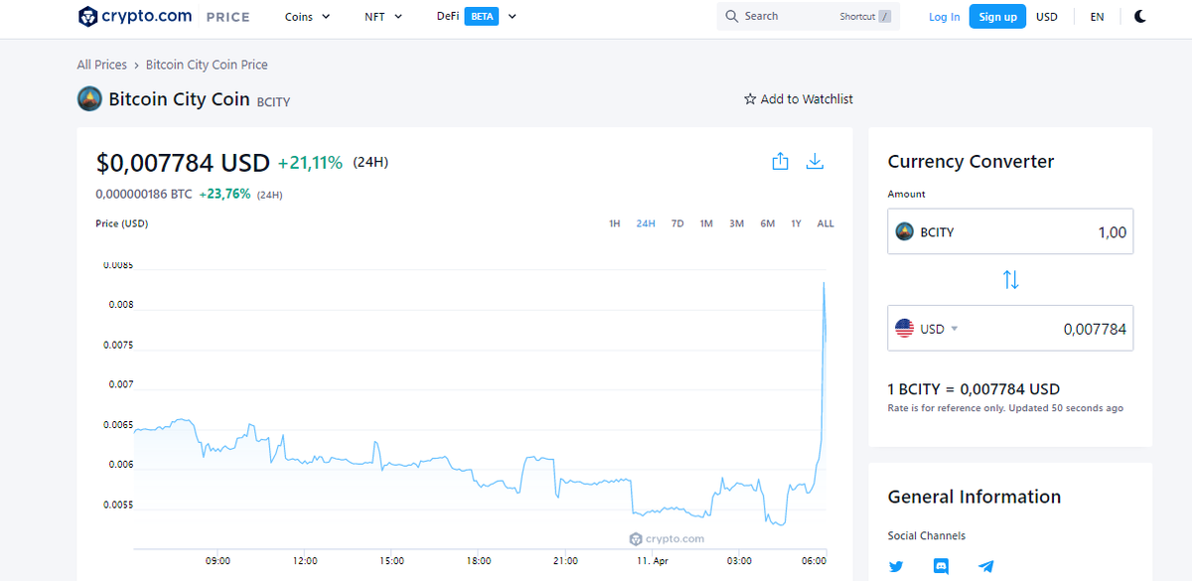The image size is (1192, 581).
Task: Click the 11. Apr axis label
Action: click(653, 561)
